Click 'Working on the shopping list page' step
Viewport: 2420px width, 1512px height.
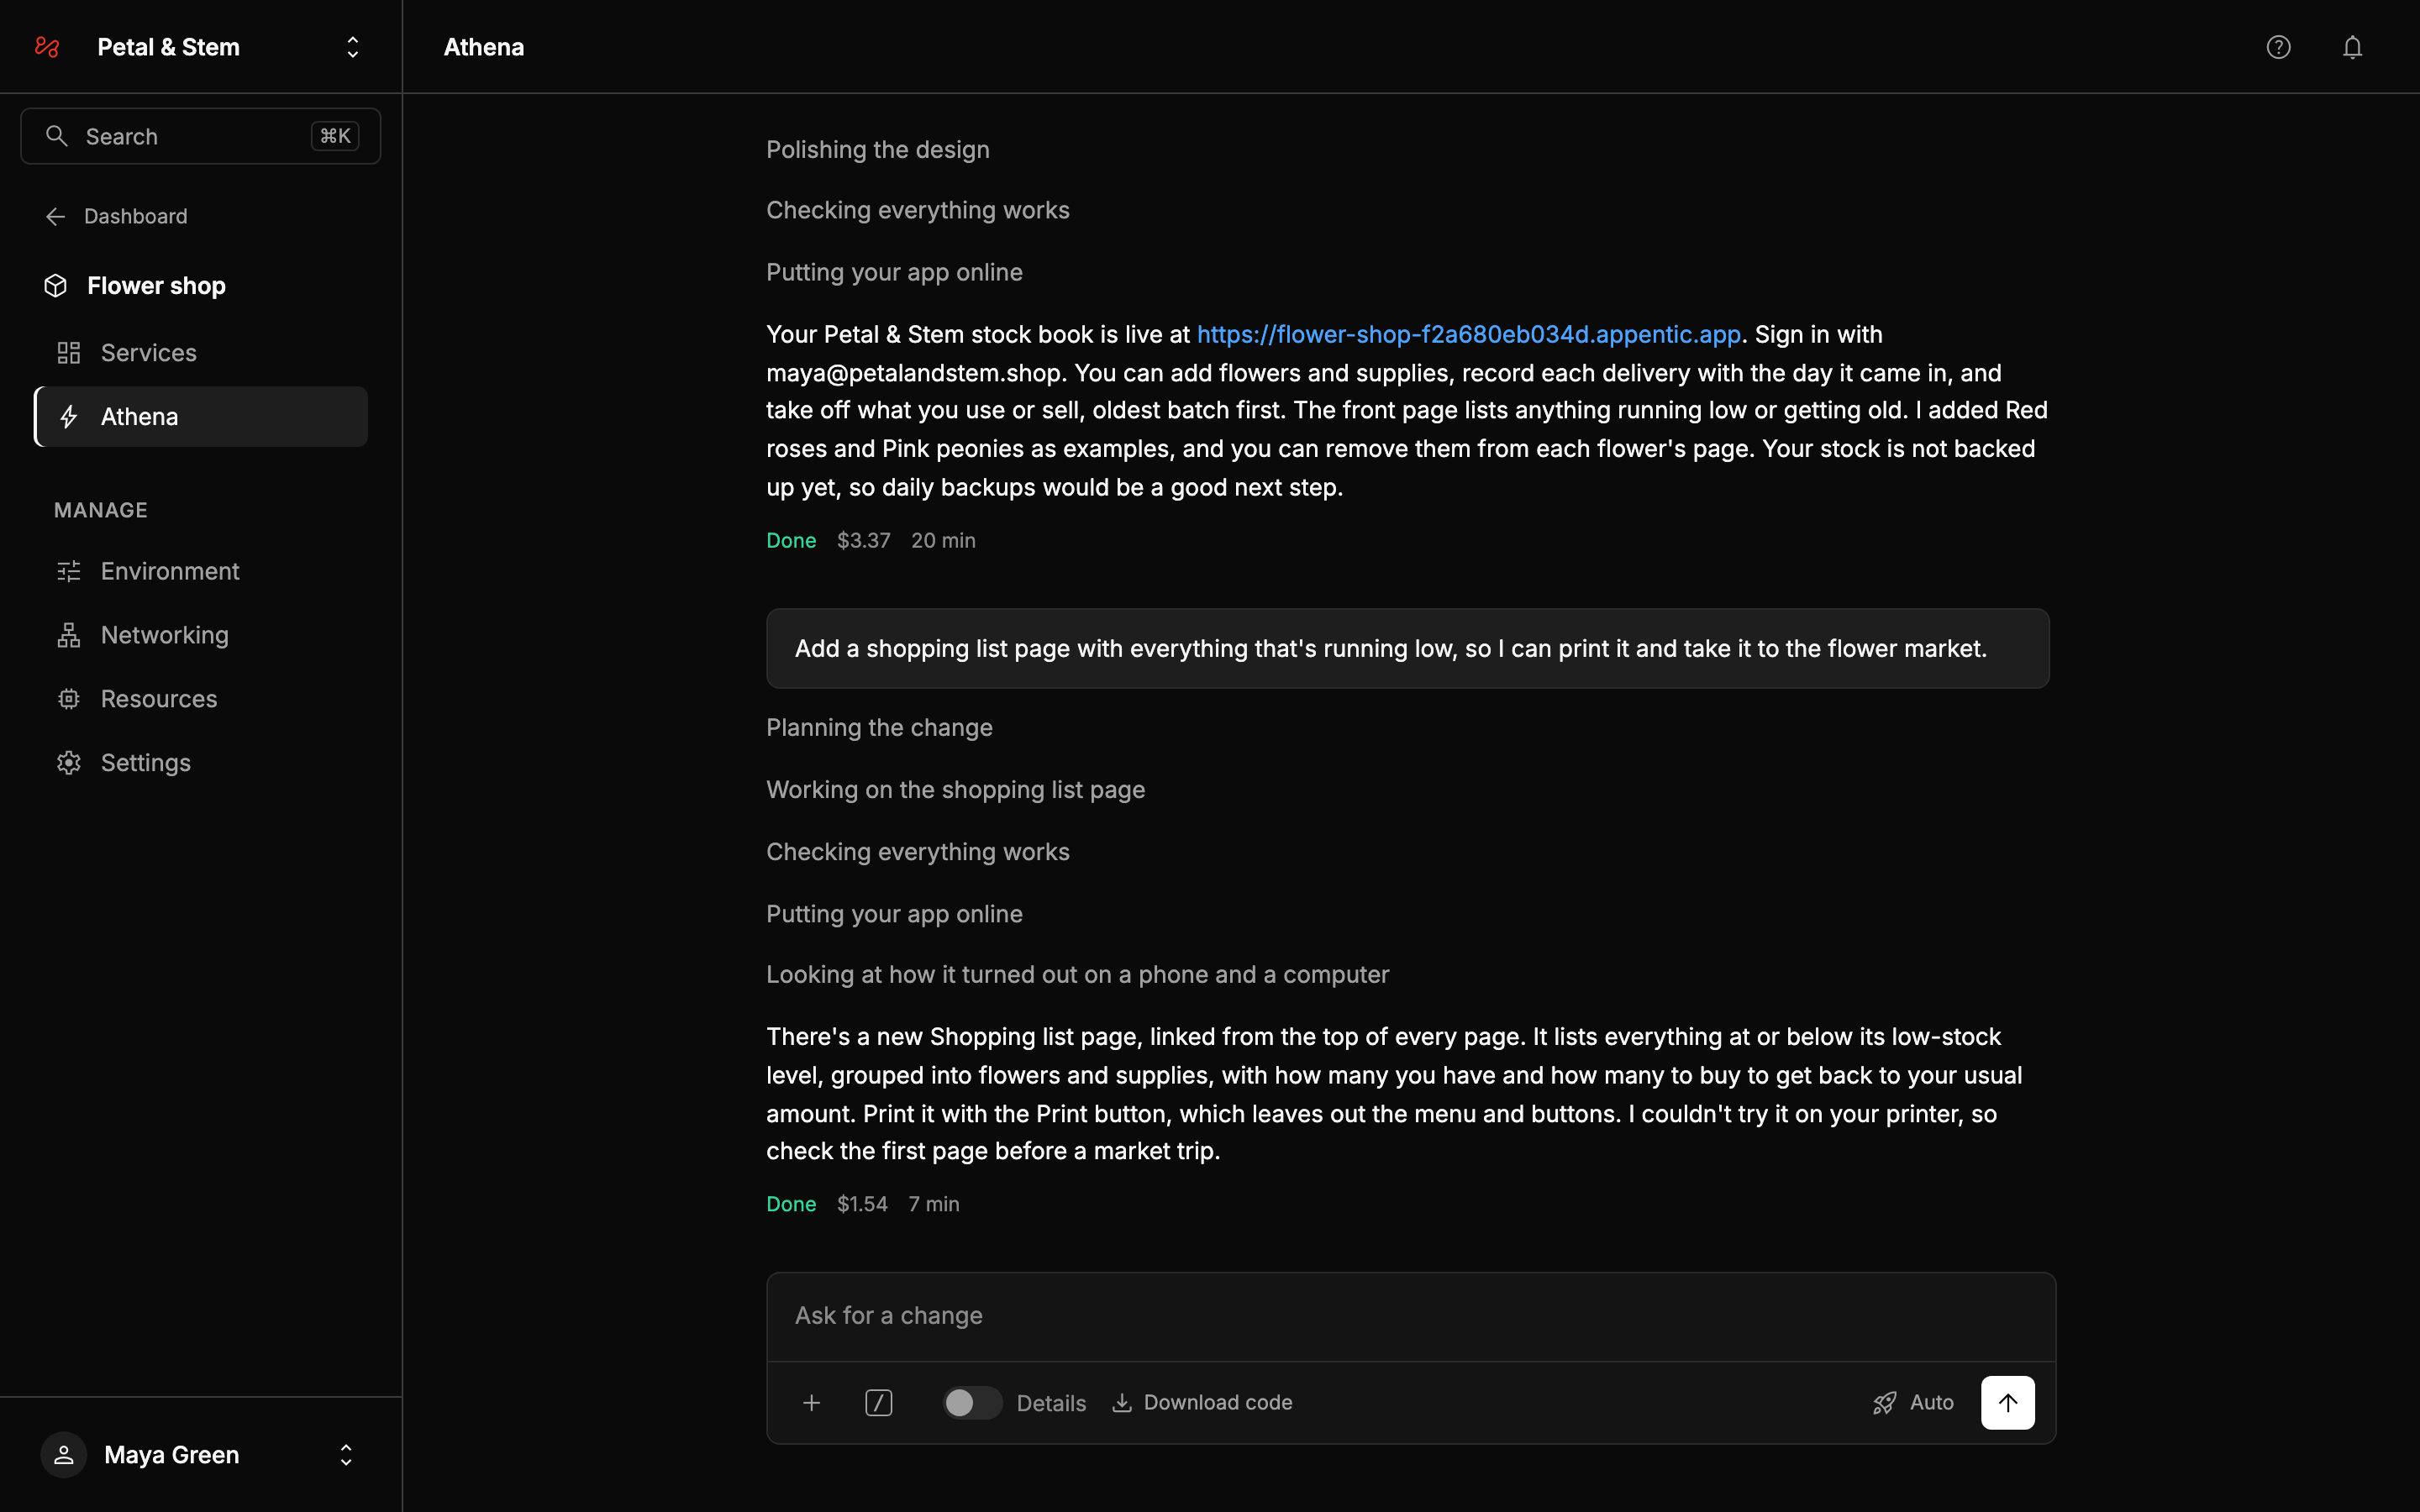[955, 790]
